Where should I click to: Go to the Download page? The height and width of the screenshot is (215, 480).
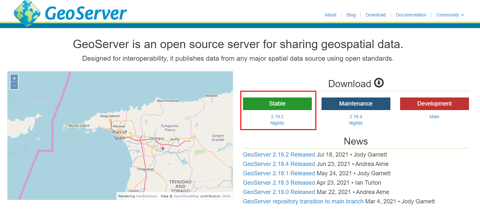[x=376, y=15]
